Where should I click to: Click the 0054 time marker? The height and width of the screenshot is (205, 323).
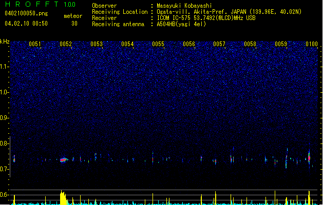tap(127, 44)
